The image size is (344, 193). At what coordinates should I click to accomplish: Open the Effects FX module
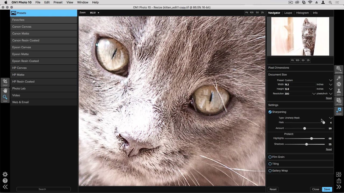pyautogui.click(x=339, y=84)
